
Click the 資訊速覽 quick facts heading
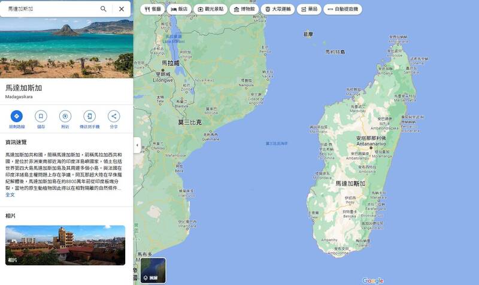tap(16, 142)
